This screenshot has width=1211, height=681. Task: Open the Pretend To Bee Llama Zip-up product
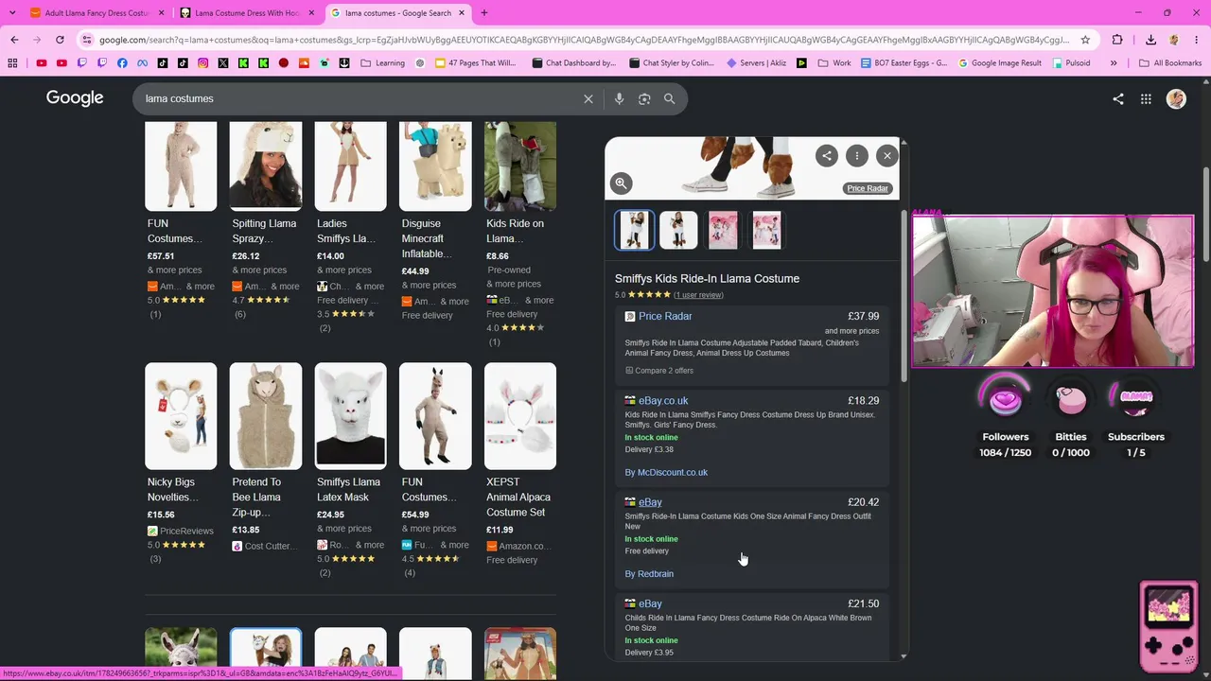pos(266,459)
